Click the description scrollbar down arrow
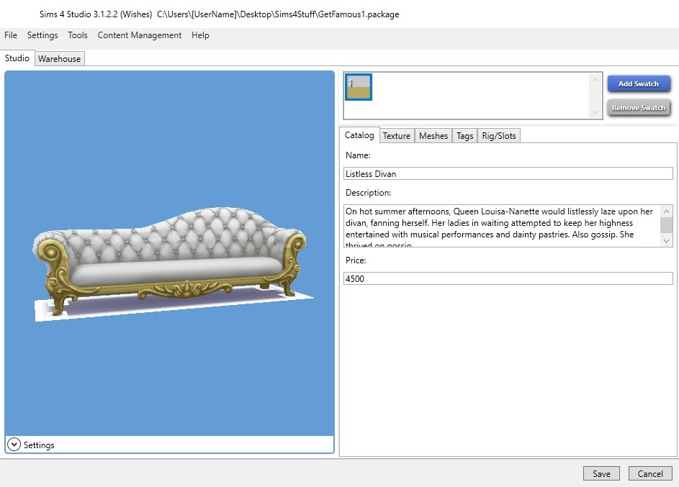The image size is (679, 487). click(x=667, y=241)
